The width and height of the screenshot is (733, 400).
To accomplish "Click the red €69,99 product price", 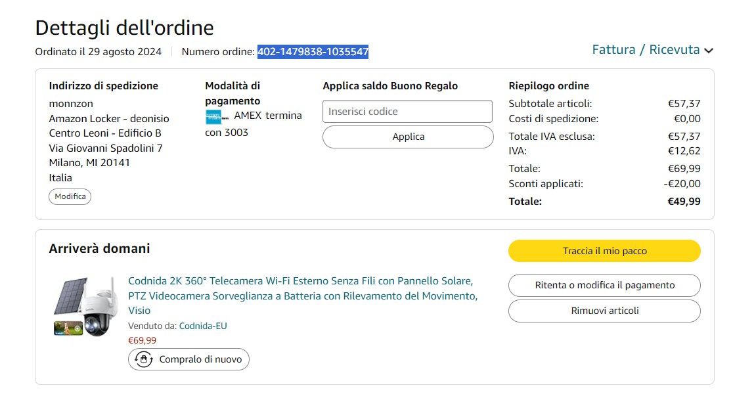I will pyautogui.click(x=142, y=340).
